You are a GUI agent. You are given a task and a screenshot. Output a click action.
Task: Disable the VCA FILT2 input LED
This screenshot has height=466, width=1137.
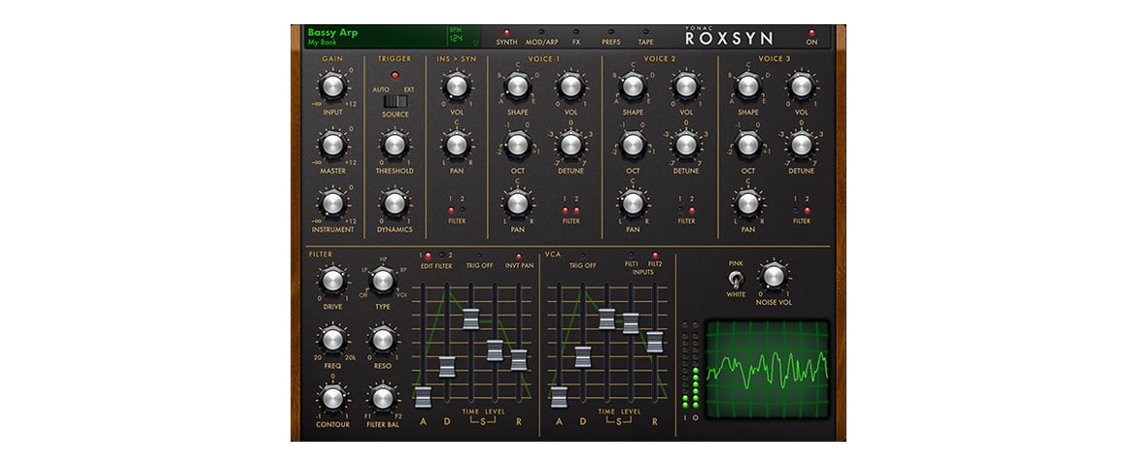[x=655, y=256]
